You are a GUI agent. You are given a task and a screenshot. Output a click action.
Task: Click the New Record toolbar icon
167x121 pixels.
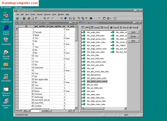pos(95,18)
